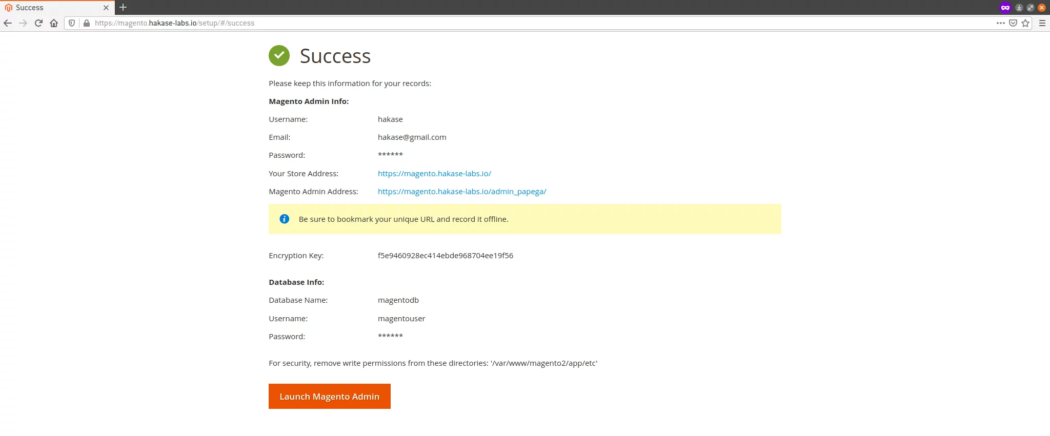The image size is (1050, 436).
Task: Click the 'Your Store Address:' label
Action: pos(304,174)
